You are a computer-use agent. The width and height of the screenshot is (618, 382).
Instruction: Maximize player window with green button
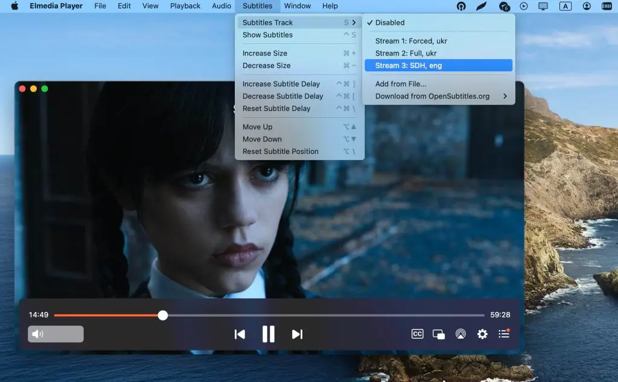(45, 89)
